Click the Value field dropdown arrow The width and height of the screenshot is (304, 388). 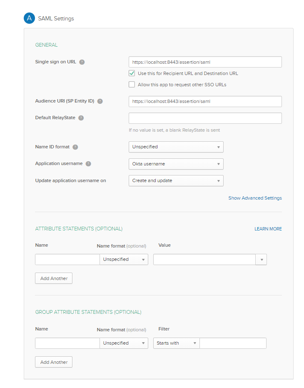pyautogui.click(x=261, y=259)
